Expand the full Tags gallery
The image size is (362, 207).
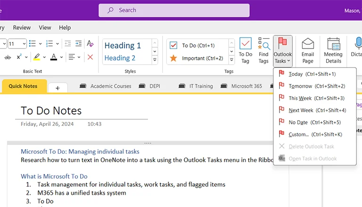231,60
